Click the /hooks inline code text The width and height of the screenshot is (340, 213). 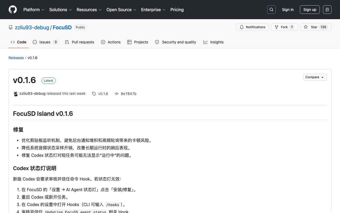point(112,205)
